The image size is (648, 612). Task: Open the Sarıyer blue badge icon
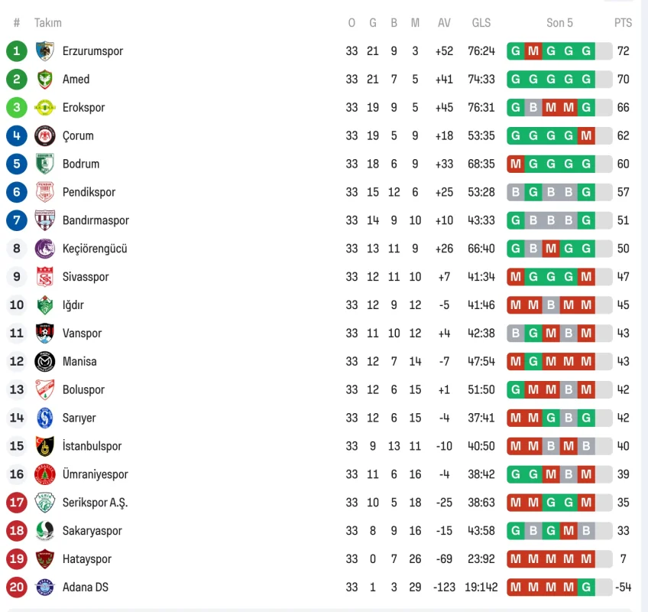(x=45, y=418)
